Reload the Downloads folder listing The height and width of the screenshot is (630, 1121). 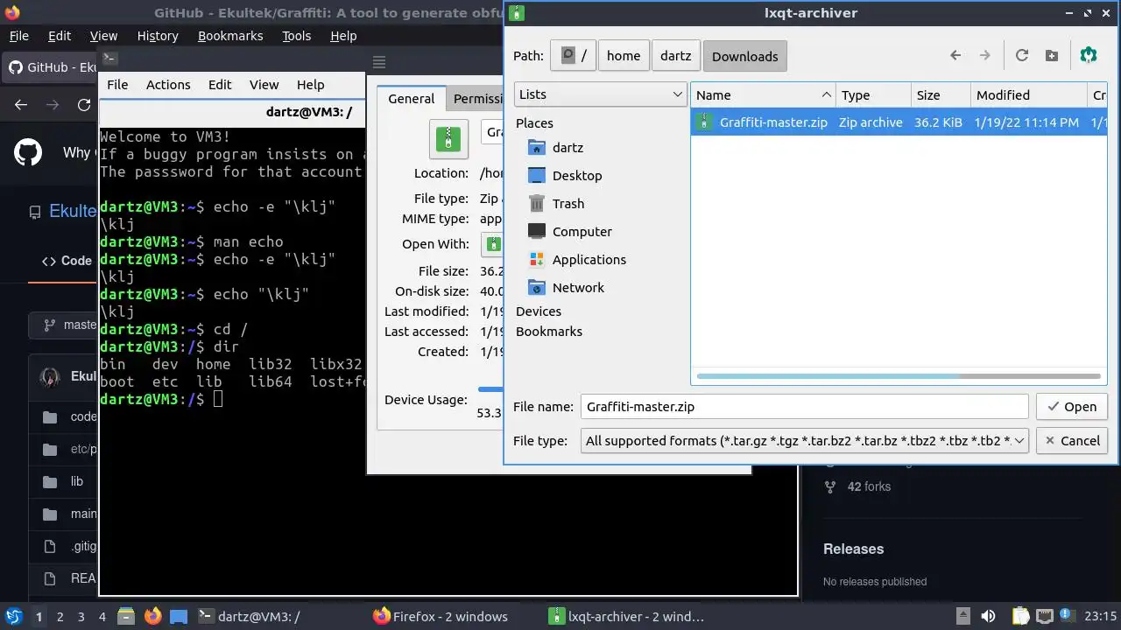tap(1021, 55)
